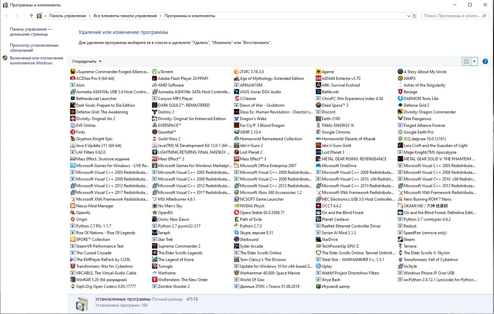Select the Uplay icon
The width and height of the screenshot is (494, 314).
tap(318, 266)
